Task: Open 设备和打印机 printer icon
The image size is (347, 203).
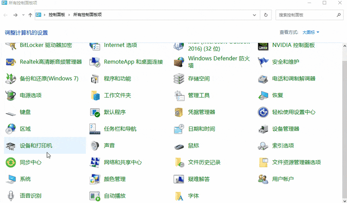Action: pos(10,146)
